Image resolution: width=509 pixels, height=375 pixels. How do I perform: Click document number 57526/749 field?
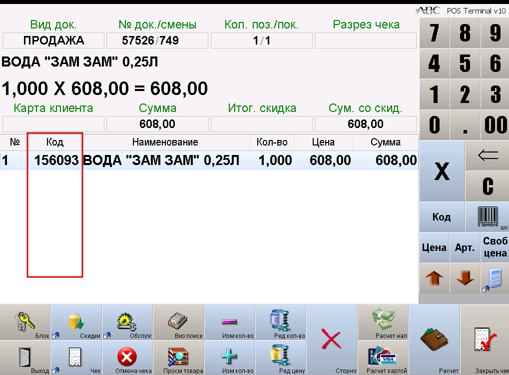[x=157, y=40]
